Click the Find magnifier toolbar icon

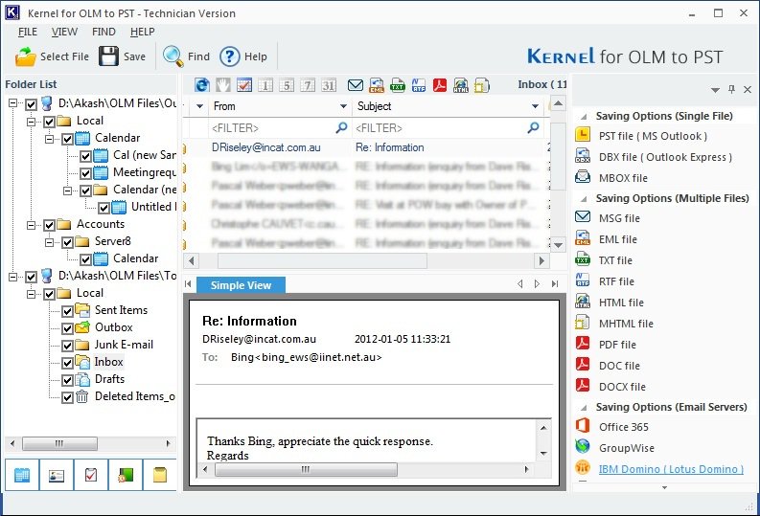173,56
